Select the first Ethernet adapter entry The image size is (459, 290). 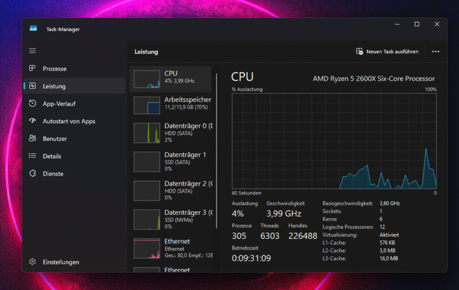click(x=172, y=248)
